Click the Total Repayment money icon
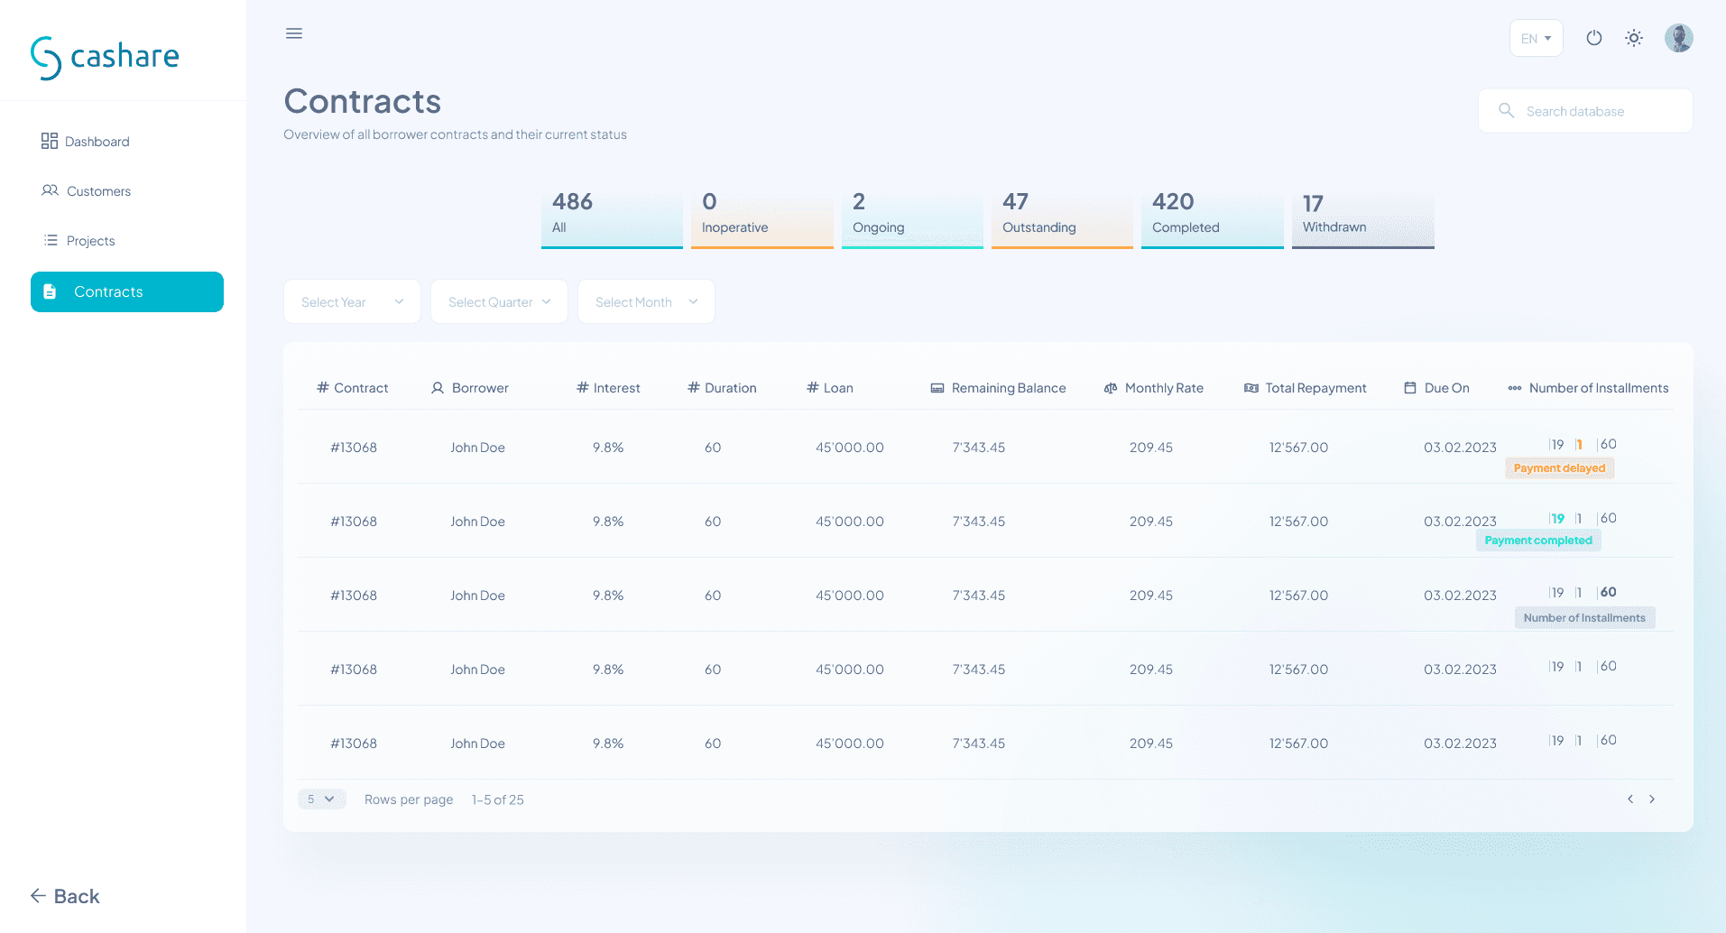This screenshot has height=933, width=1726. coord(1251,388)
